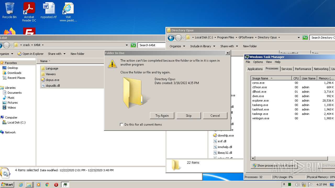
Task: Click the clock showing 4:37 PM
Action: [x=321, y=185]
